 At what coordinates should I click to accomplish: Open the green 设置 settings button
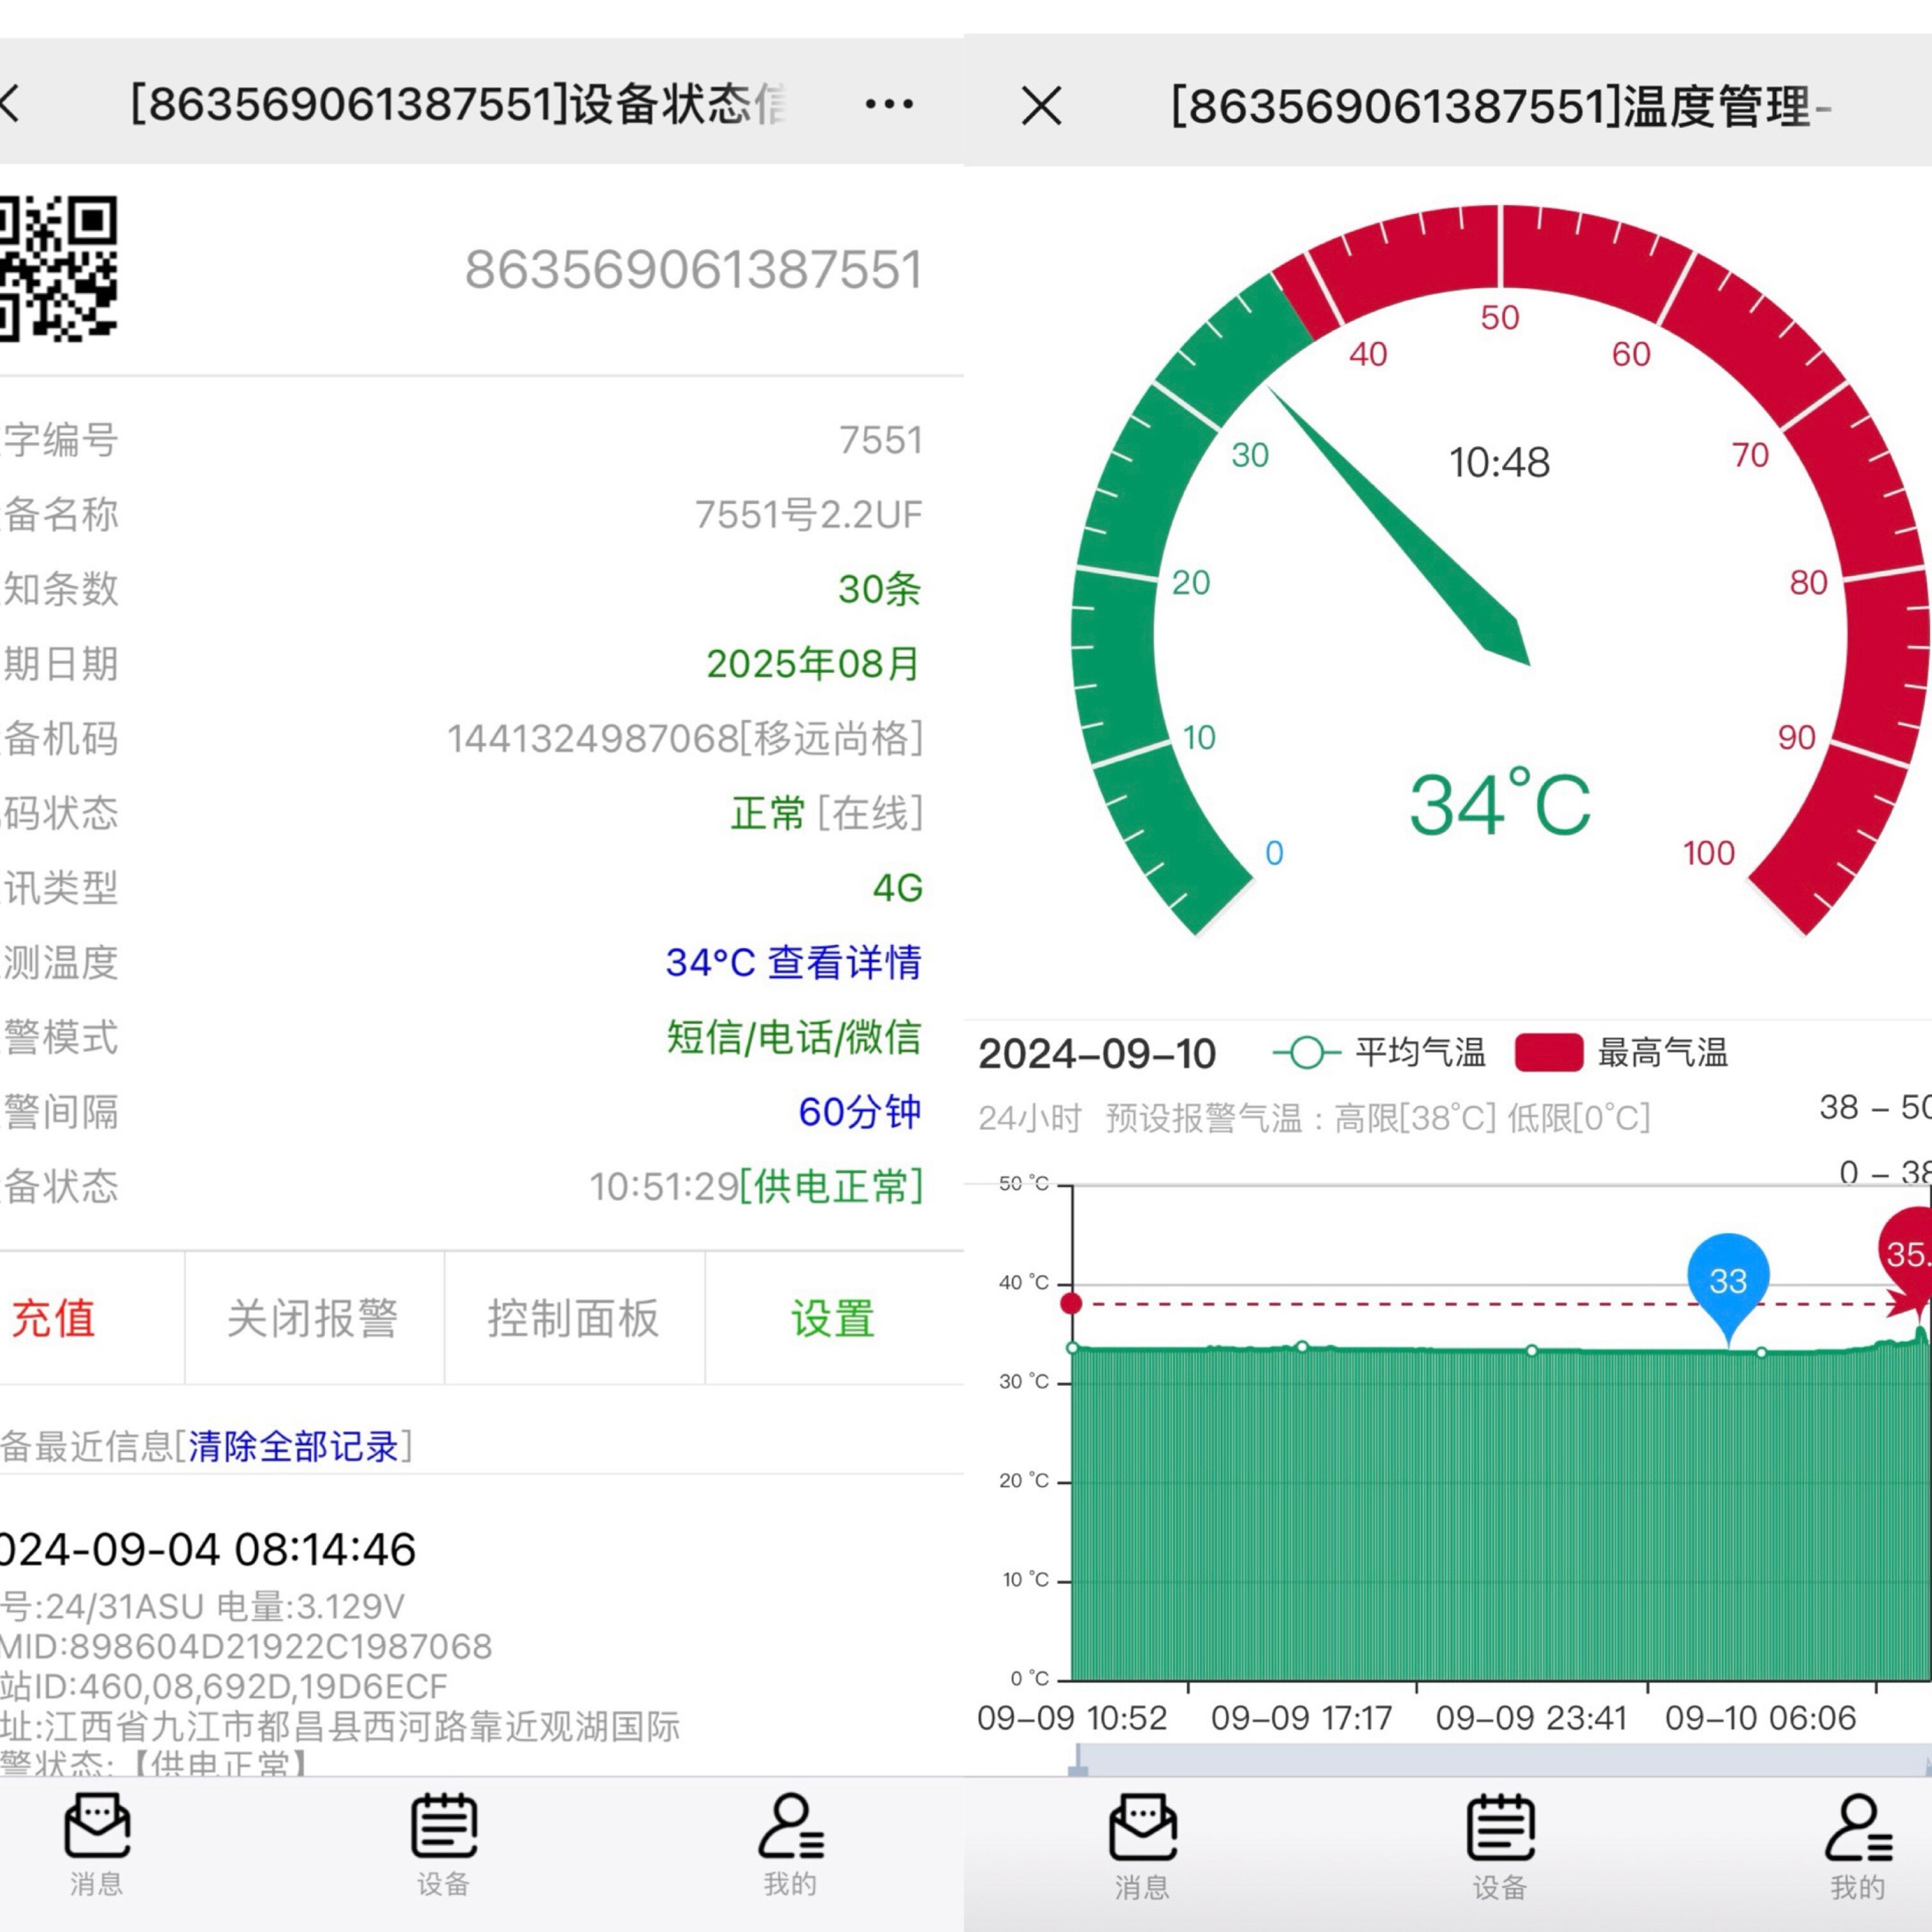pyautogui.click(x=833, y=1318)
